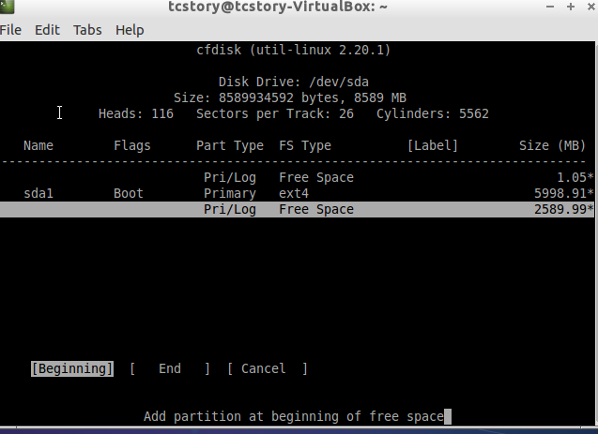Click the Pri/Log entry in the highlighted row
598x434 pixels.
[x=230, y=209]
